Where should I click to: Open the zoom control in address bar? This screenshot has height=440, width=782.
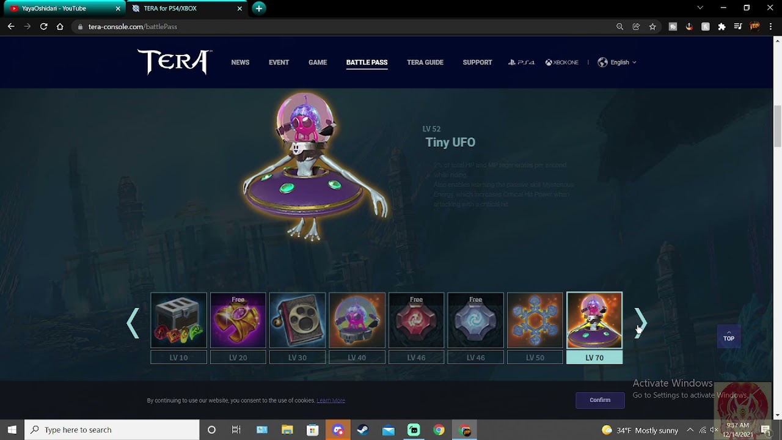[619, 27]
